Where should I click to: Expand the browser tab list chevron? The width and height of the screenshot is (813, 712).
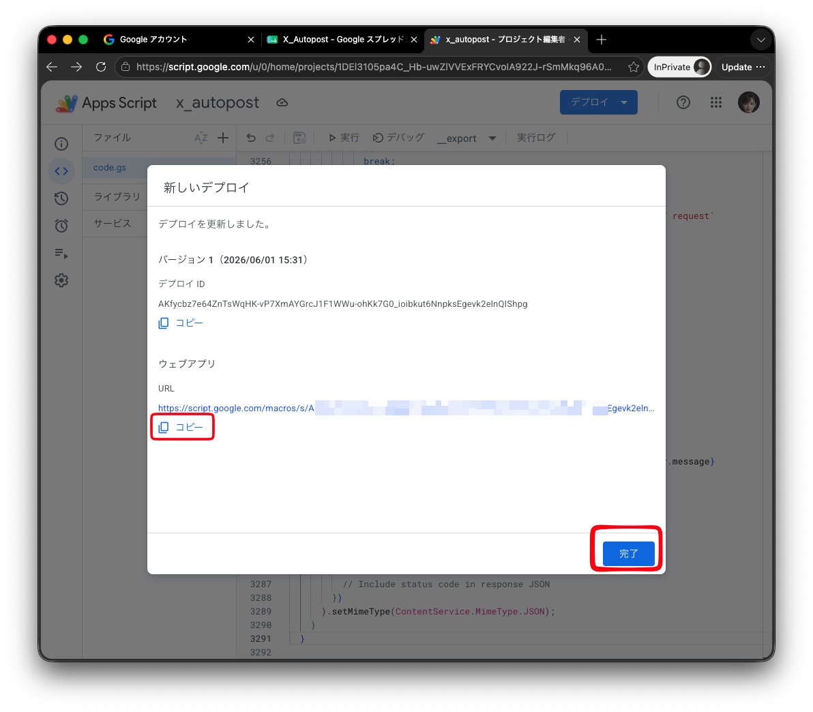(x=760, y=40)
